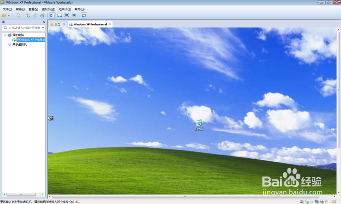Toggle the thumbnail bar view
The image size is (341, 204).
coord(60,15)
